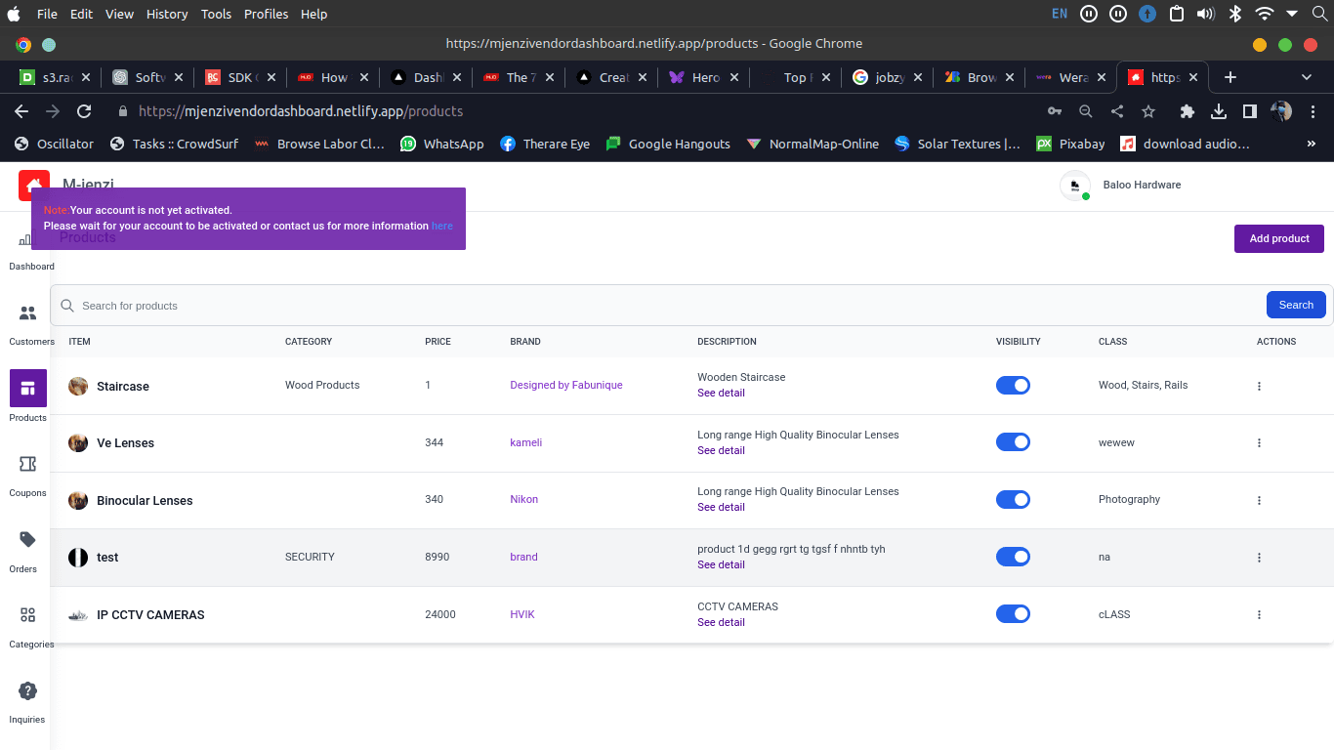Open the Profiles menu in menu bar
This screenshot has width=1334, height=750.
tap(267, 14)
